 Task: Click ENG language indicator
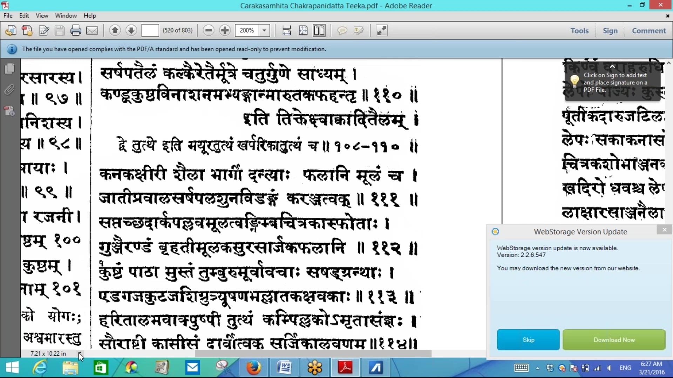click(x=625, y=368)
